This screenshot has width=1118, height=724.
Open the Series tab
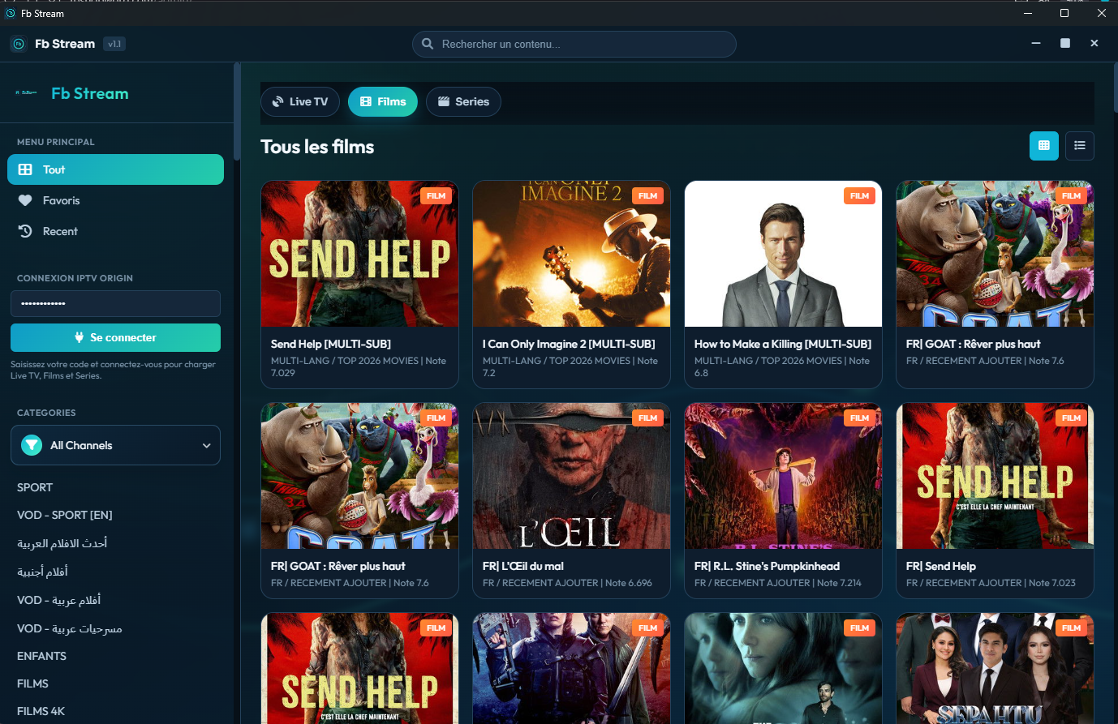[463, 101]
